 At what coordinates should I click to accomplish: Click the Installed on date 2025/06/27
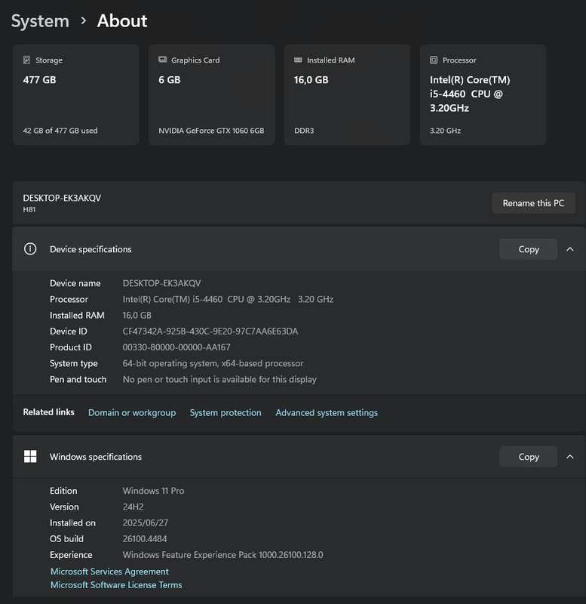tap(145, 522)
